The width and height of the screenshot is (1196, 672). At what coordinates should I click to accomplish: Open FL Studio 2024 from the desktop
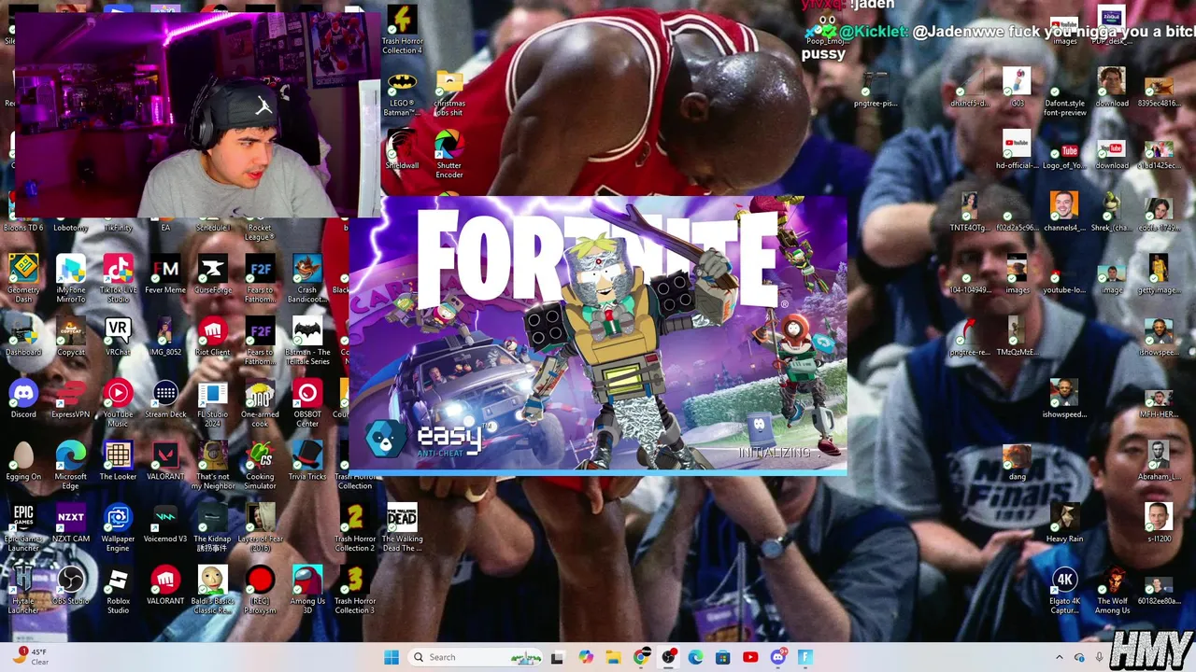tap(212, 402)
